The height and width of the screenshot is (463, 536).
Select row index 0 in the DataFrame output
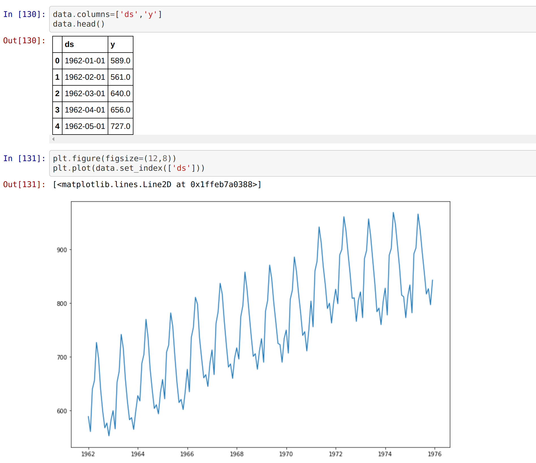[x=57, y=60]
